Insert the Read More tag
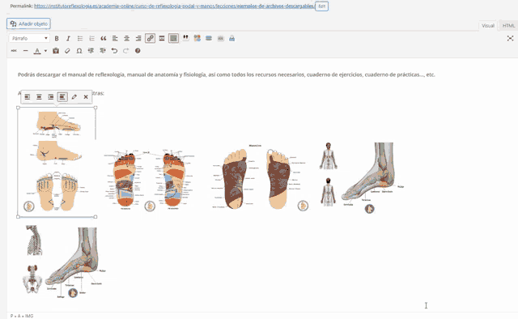 point(162,38)
